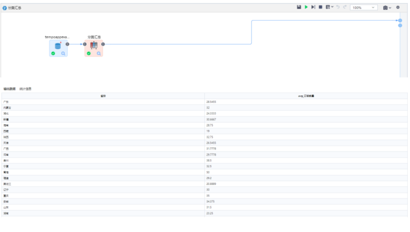Click the avg_订单数量 column header
This screenshot has width=410, height=232.
[x=306, y=96]
